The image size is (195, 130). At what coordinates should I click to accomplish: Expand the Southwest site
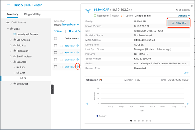[11, 84]
